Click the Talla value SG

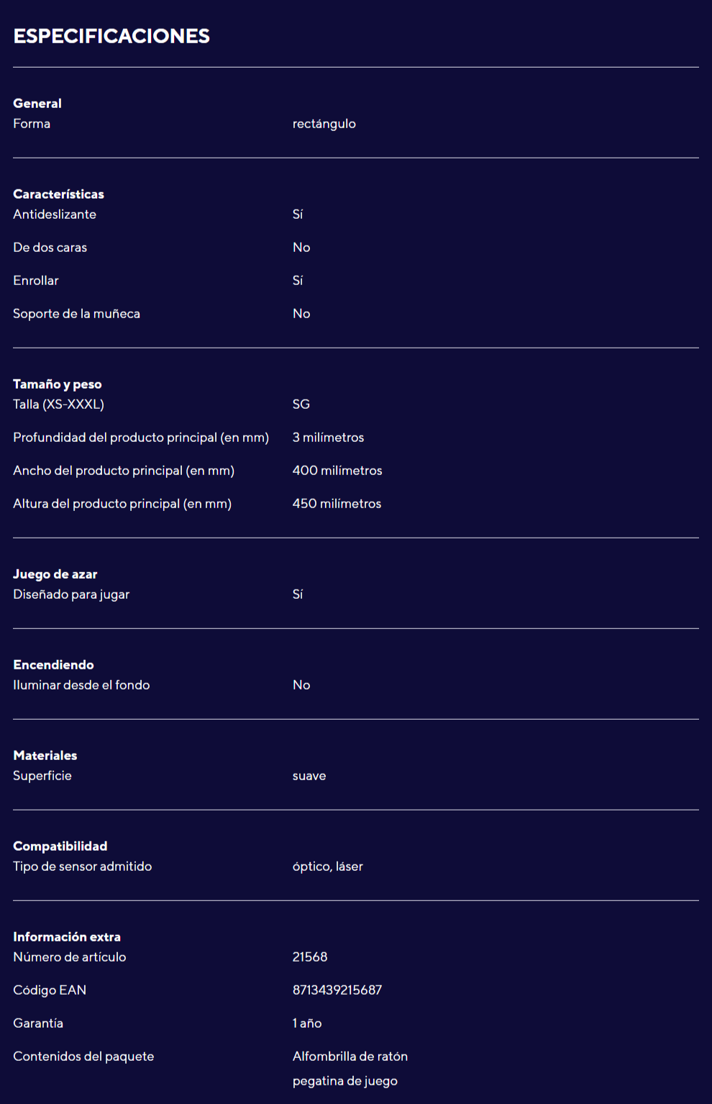[x=301, y=404]
